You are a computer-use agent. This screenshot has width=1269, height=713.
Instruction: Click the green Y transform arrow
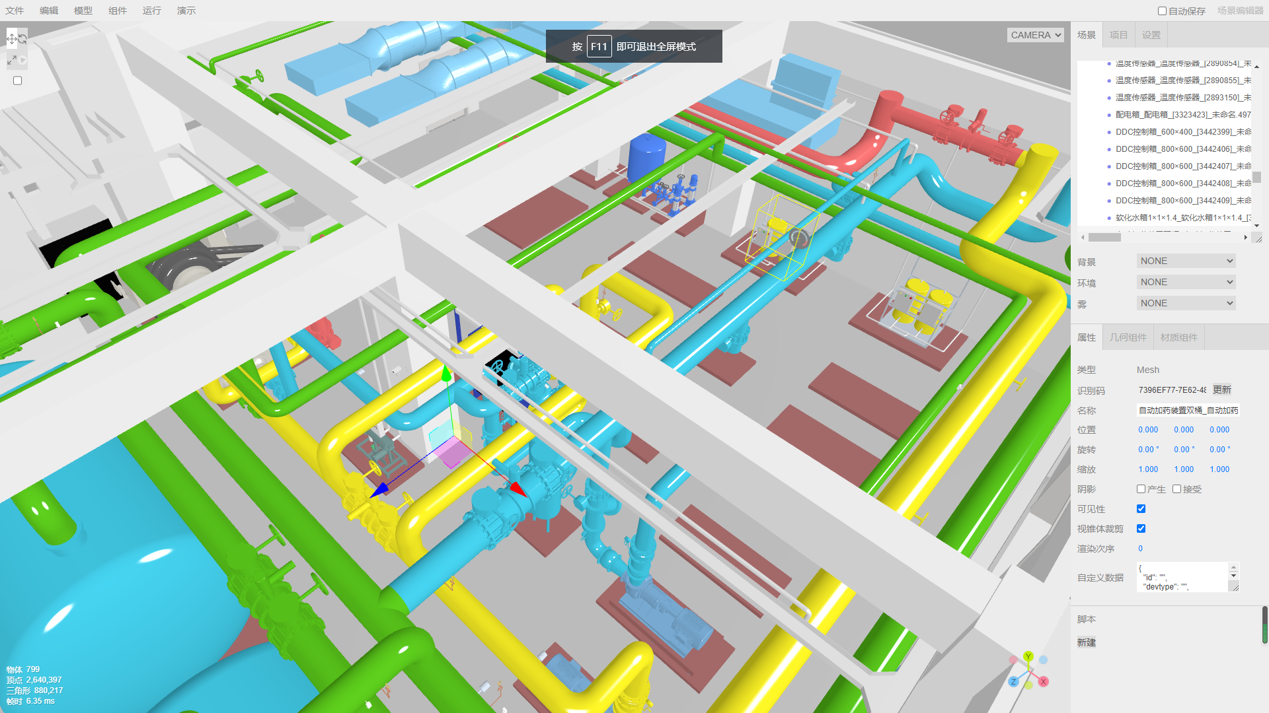(x=447, y=374)
